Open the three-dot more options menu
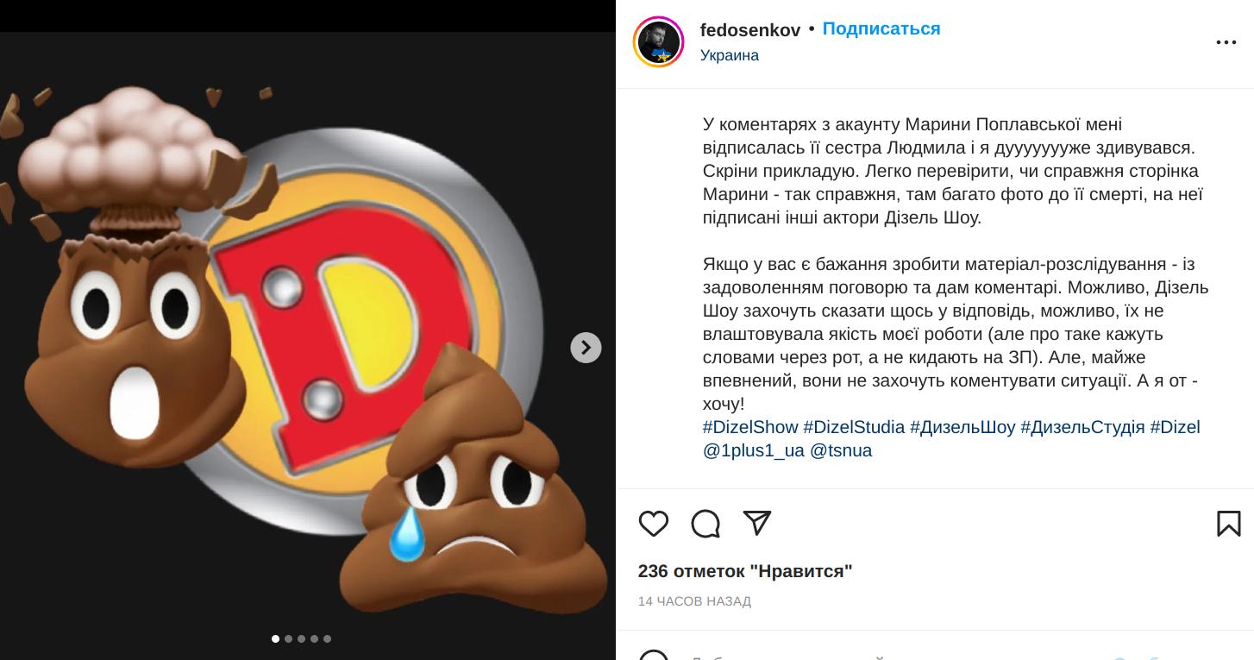Viewport: 1254px width, 660px height. click(x=1226, y=42)
